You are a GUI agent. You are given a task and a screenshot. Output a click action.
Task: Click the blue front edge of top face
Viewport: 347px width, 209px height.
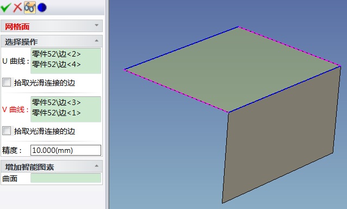[x=284, y=89]
